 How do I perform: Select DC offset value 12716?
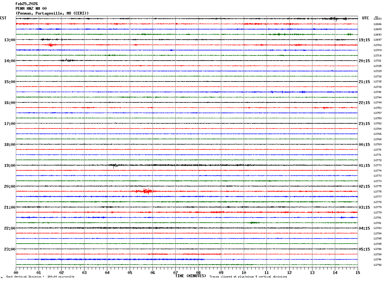377,56
